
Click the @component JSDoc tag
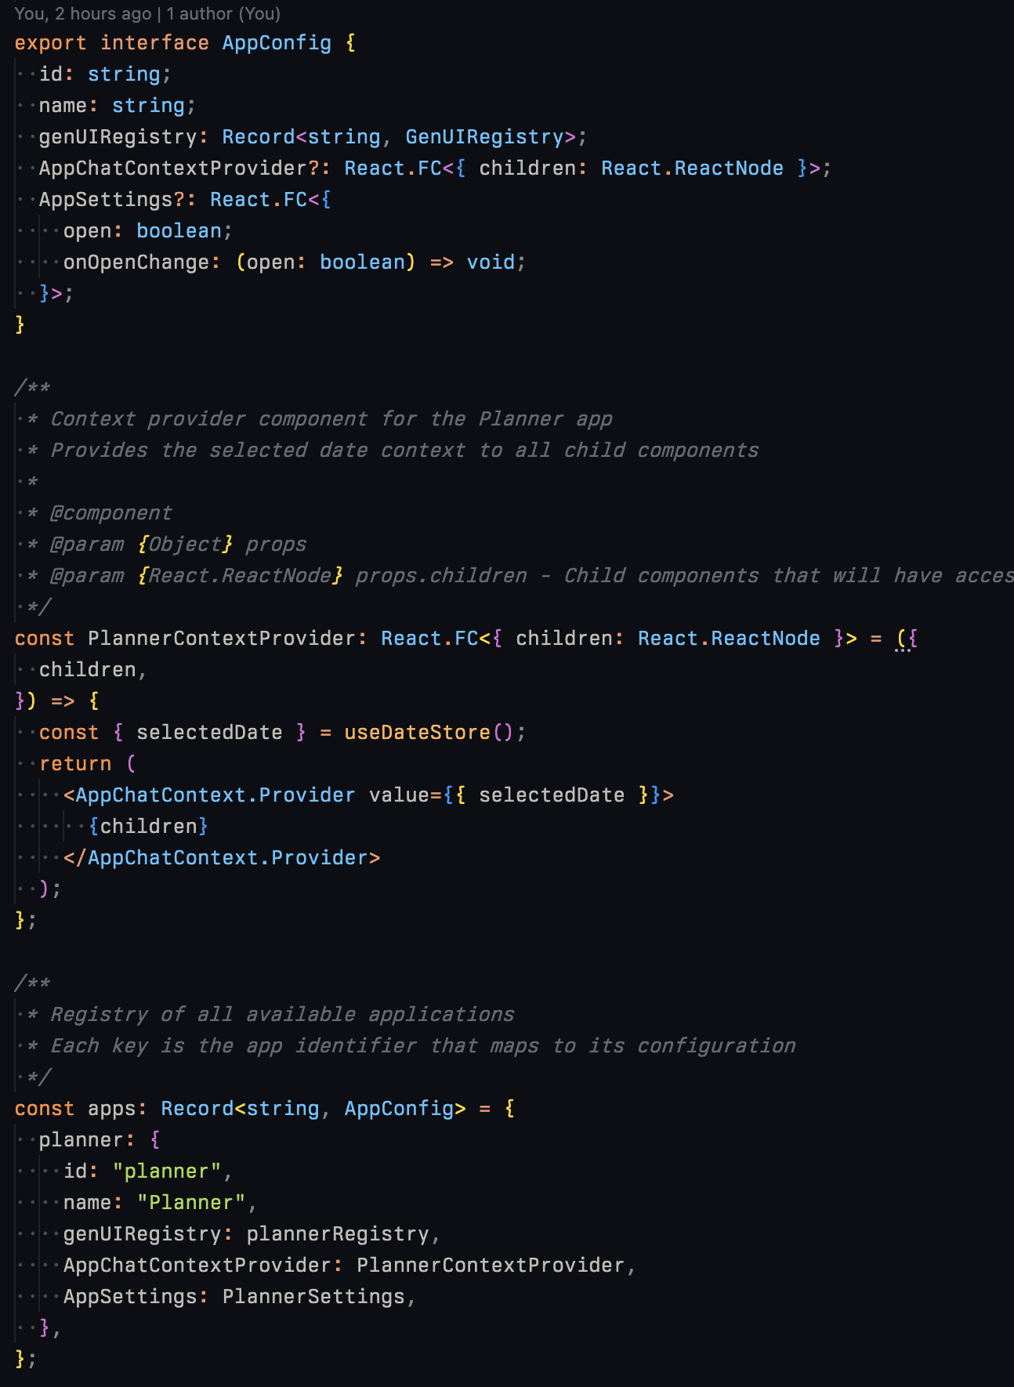(x=110, y=513)
